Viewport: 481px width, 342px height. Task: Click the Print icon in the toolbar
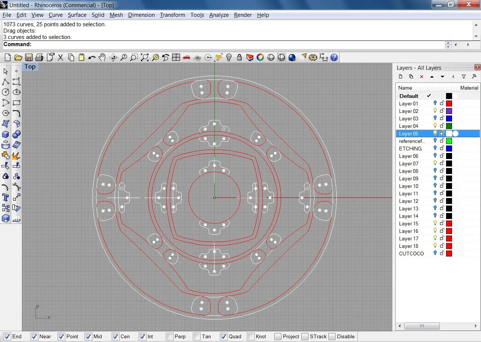[x=39, y=57]
